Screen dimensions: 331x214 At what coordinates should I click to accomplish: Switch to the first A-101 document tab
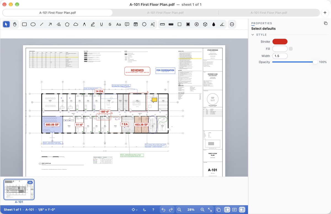point(58,13)
